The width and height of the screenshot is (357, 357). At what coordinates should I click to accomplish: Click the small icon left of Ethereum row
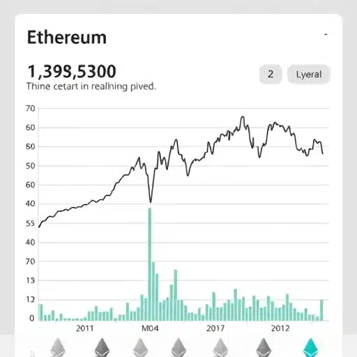tap(33, 354)
